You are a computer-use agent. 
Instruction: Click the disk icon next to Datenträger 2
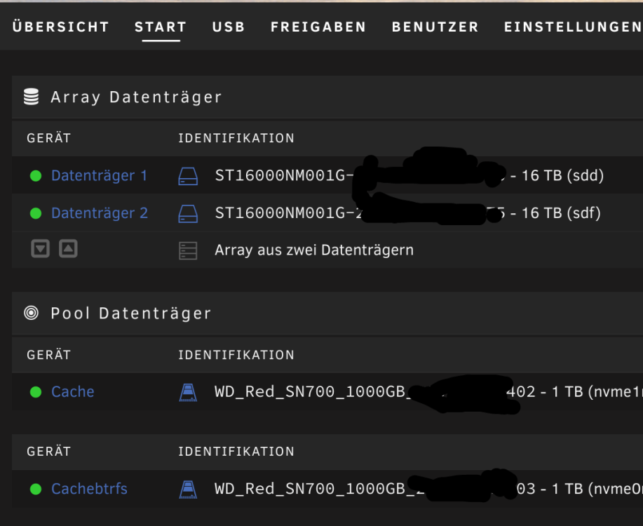pos(188,213)
